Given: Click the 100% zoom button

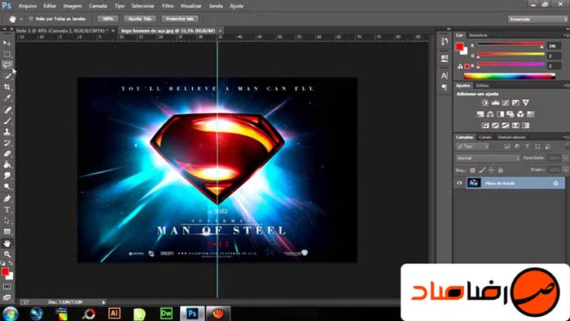Looking at the screenshot, I should pyautogui.click(x=107, y=19).
